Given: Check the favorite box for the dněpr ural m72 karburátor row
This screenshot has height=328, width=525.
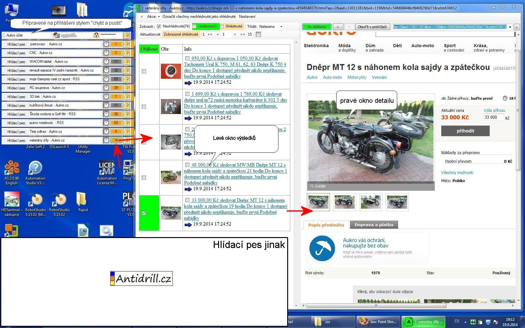Looking at the screenshot, I should pos(144,107).
